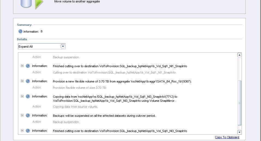Open the Expand All dropdown arrow
Viewport: 261px width, 141px height.
coord(63,46)
